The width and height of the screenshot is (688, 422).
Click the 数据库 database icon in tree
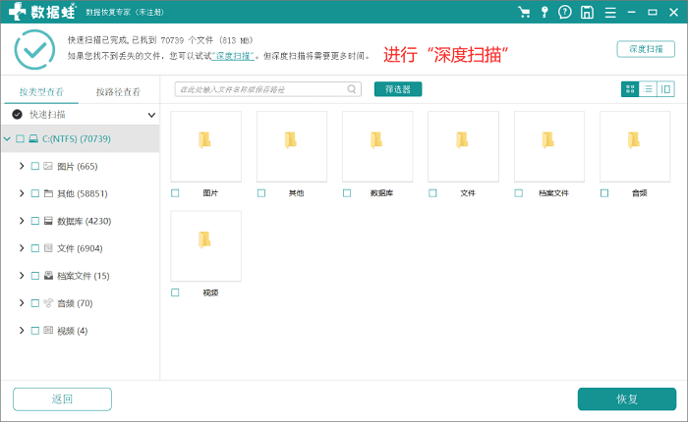tap(48, 221)
